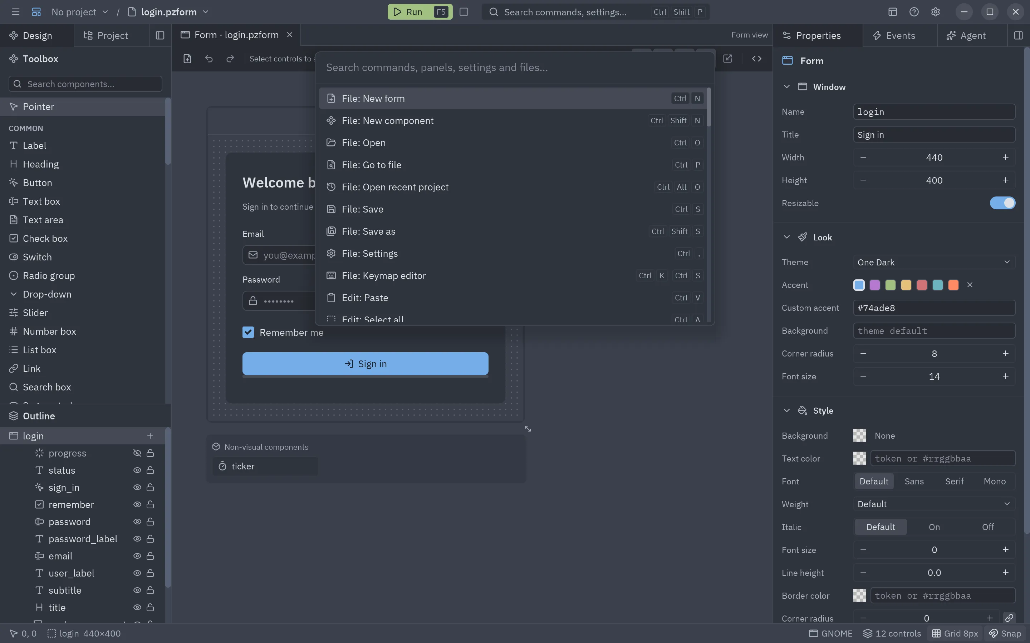Viewport: 1030px width, 643px height.
Task: Select the Mono font option
Action: 994,481
